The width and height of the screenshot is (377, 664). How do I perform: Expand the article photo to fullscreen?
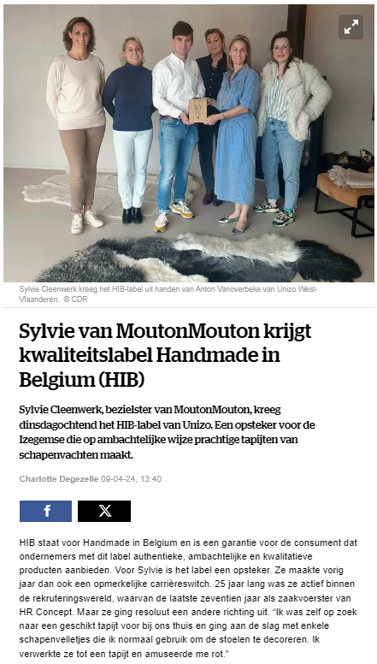pos(350,27)
